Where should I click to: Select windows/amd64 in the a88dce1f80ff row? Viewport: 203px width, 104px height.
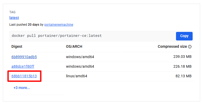[x=80, y=66]
